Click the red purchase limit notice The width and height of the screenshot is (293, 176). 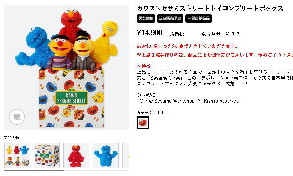pyautogui.click(x=187, y=46)
